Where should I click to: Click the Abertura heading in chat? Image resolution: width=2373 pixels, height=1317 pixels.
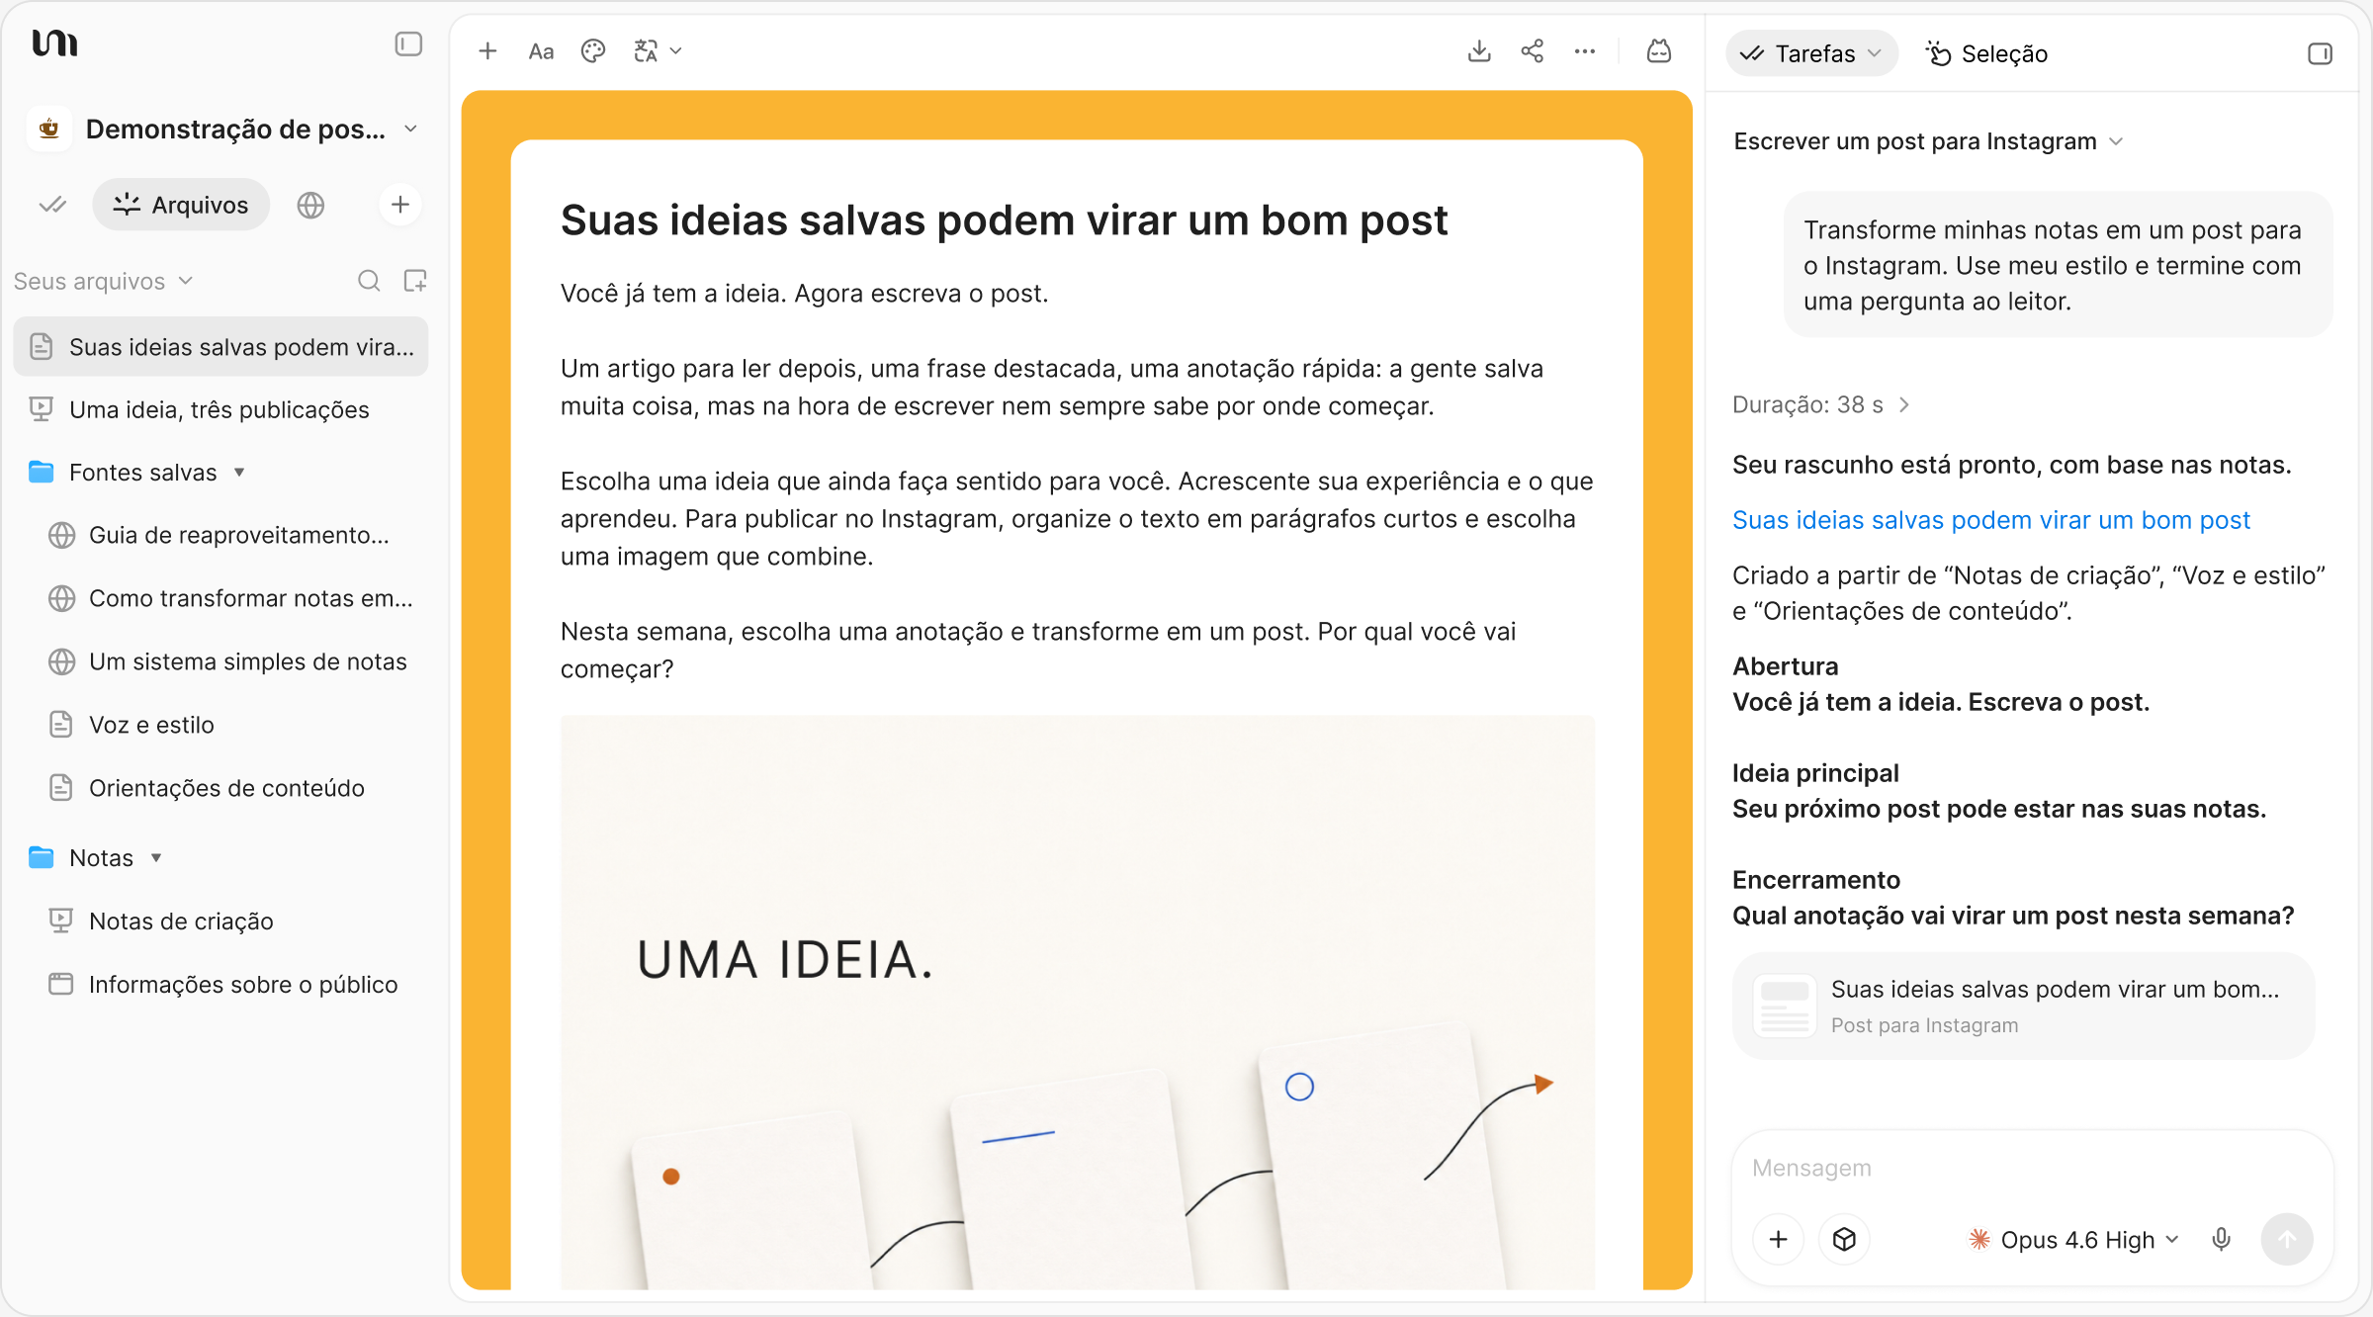click(1786, 667)
